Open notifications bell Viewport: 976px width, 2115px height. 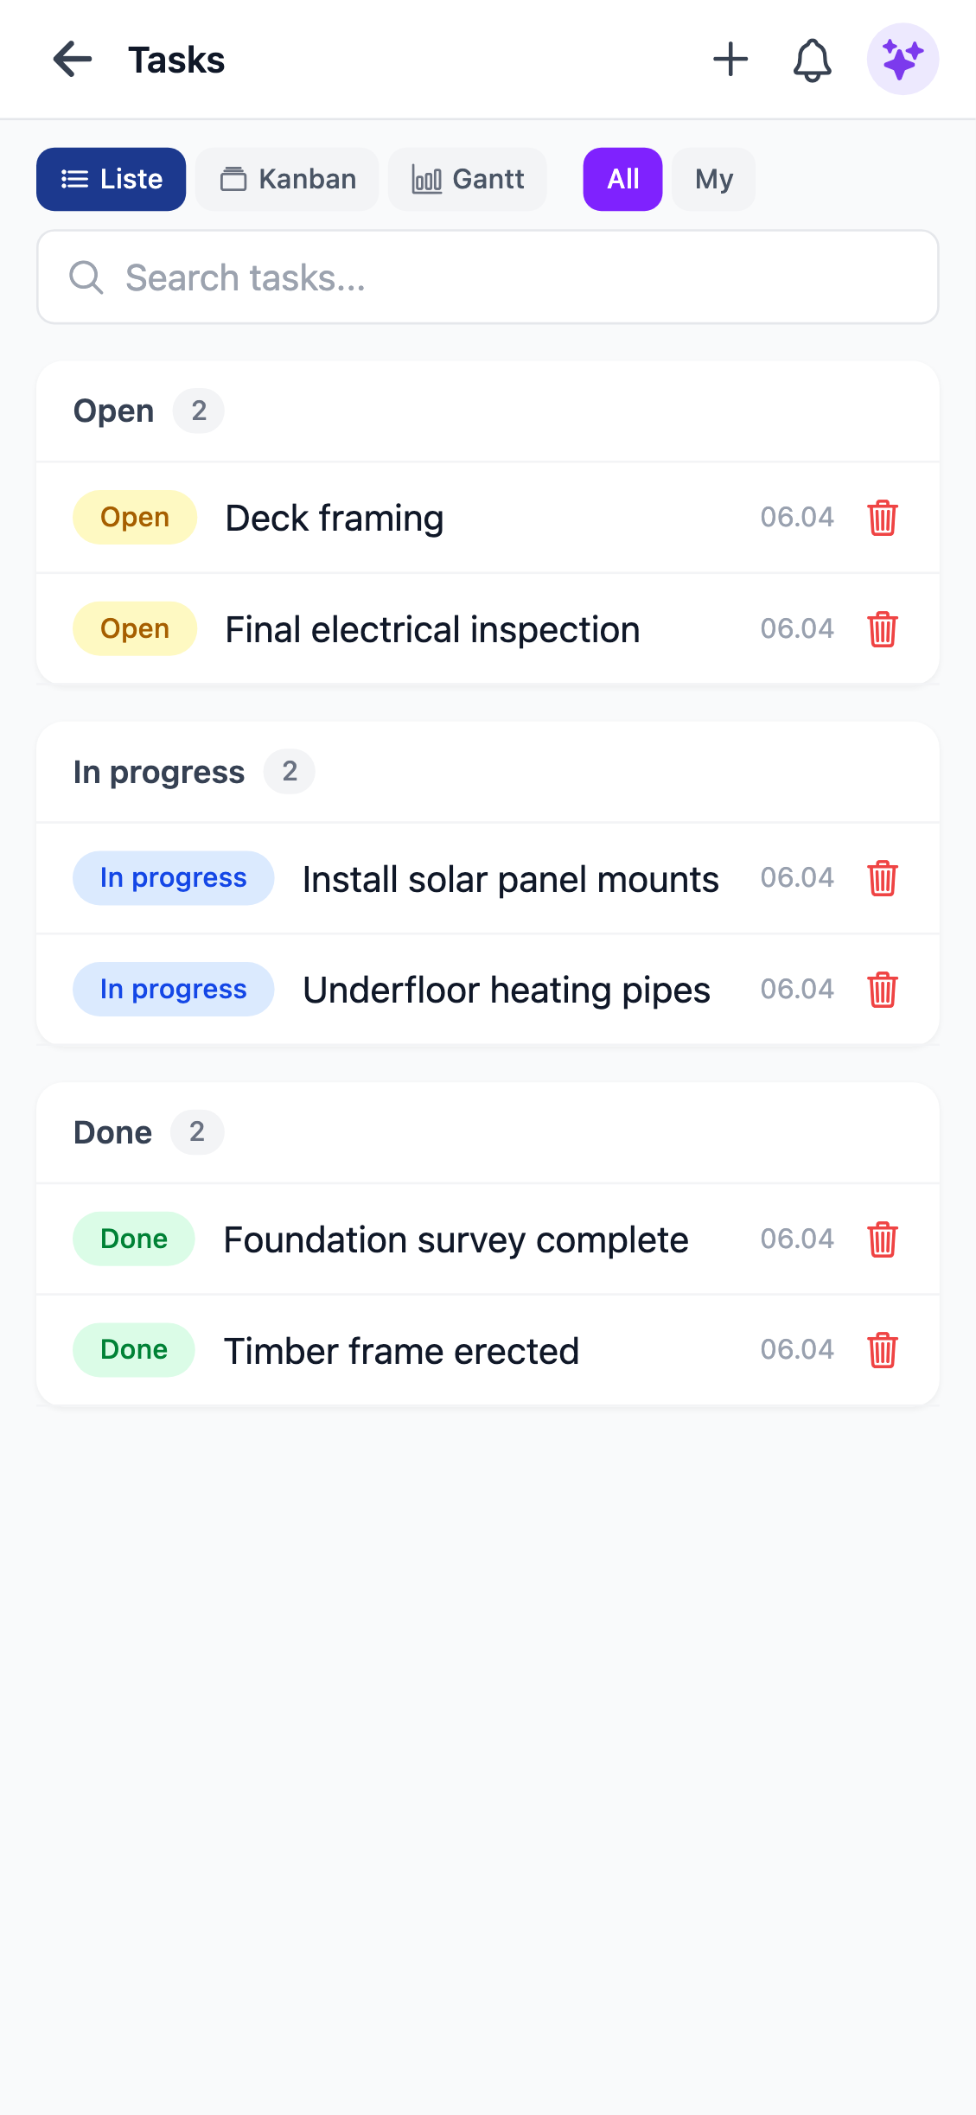tap(813, 60)
